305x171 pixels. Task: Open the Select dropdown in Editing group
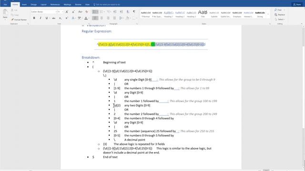pos(280,19)
